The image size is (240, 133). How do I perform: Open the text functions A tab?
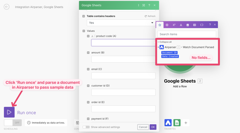point(181,25)
